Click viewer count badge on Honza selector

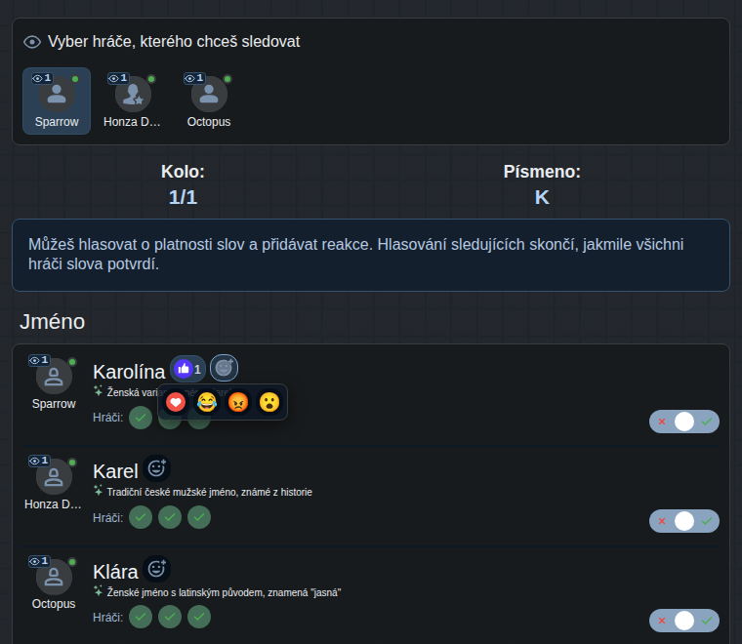(x=118, y=78)
